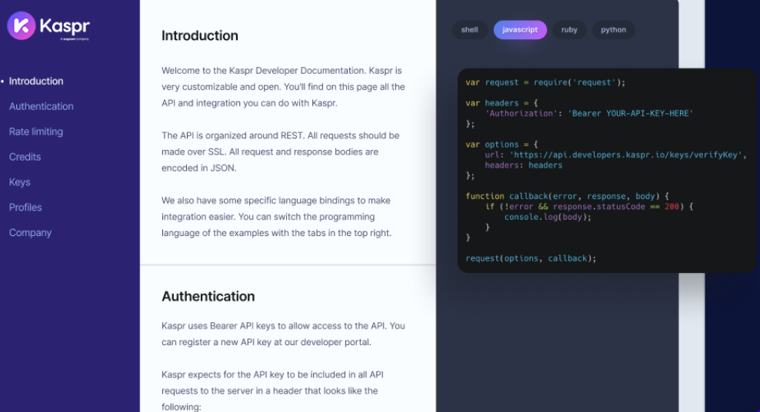The image size is (760, 412).
Task: Select the javascript language tab
Action: 520,30
